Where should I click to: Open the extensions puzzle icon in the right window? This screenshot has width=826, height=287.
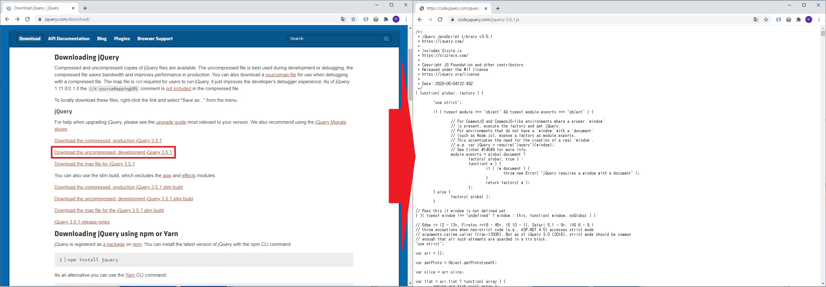click(x=799, y=19)
